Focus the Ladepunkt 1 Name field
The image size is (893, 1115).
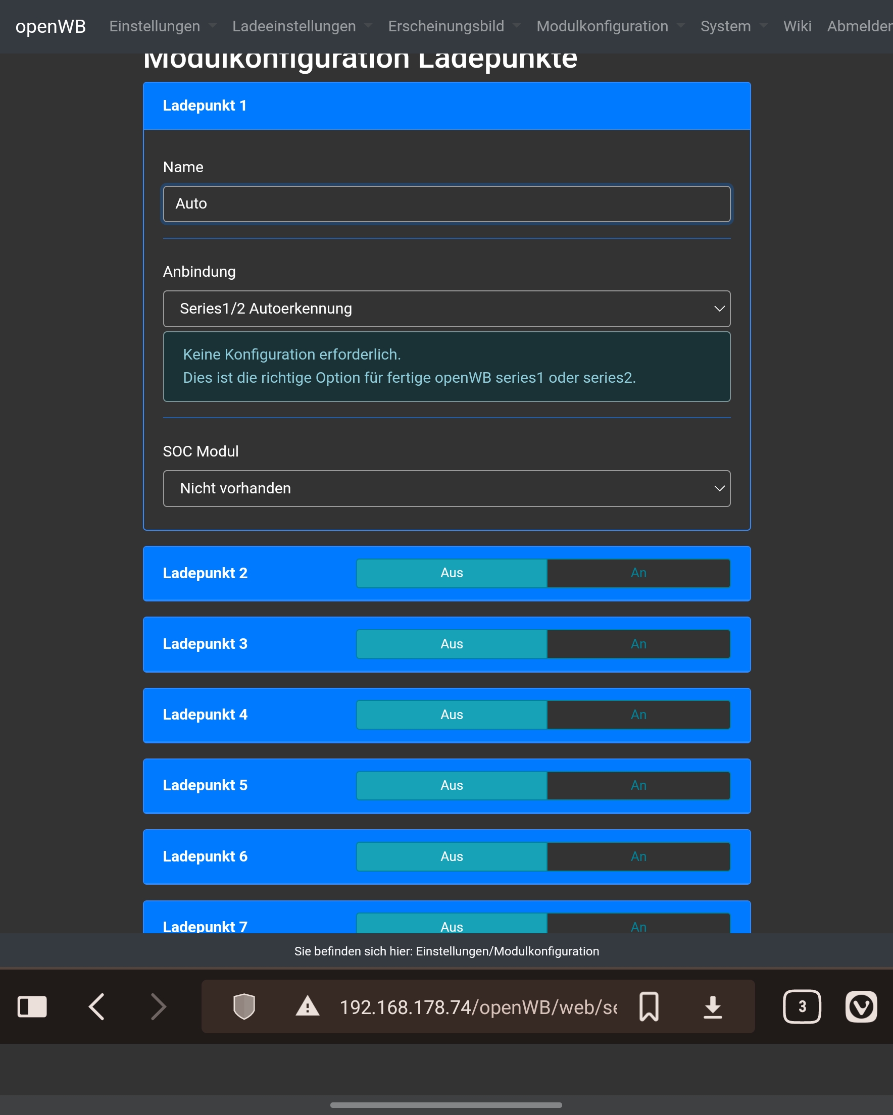tap(446, 204)
